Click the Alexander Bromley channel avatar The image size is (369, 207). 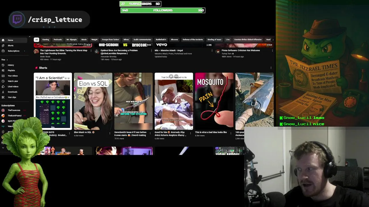pos(97,51)
